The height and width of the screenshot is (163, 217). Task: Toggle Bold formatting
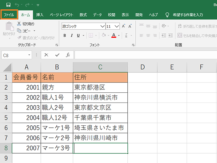(65, 35)
